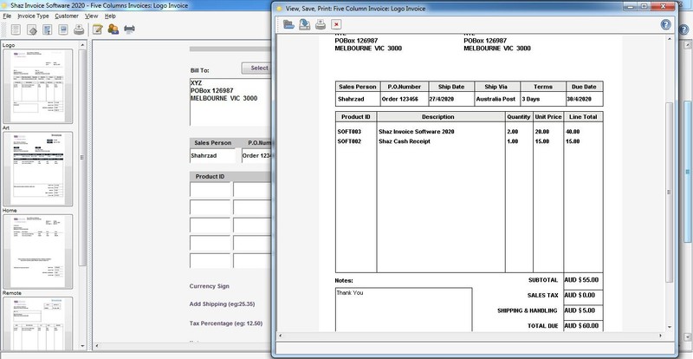Open the Help menu
The width and height of the screenshot is (693, 359).
point(110,16)
